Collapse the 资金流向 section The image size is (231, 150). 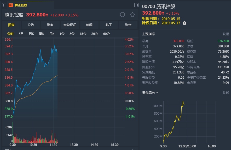tap(226, 93)
